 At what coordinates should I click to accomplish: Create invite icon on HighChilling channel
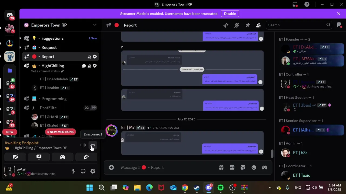(89, 66)
